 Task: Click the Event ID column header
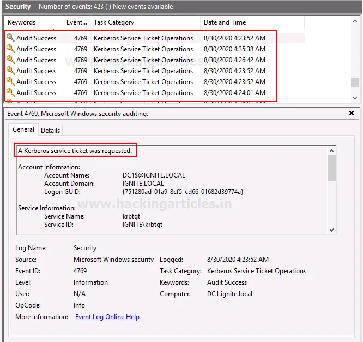[x=76, y=22]
